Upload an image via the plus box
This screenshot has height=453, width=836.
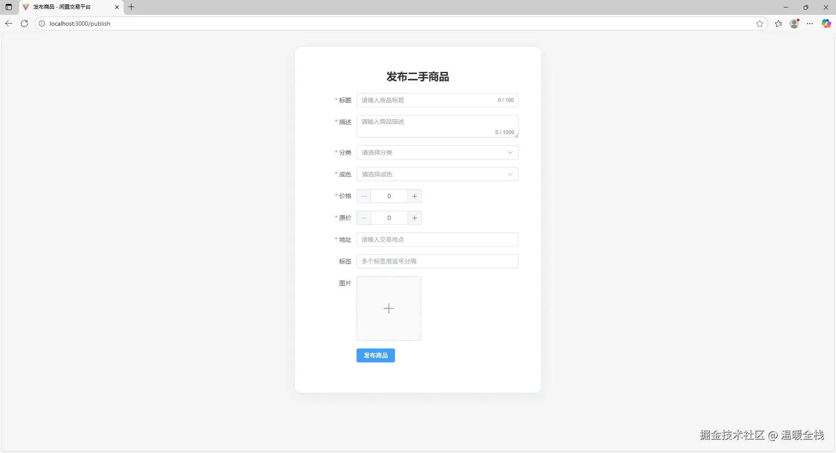389,308
